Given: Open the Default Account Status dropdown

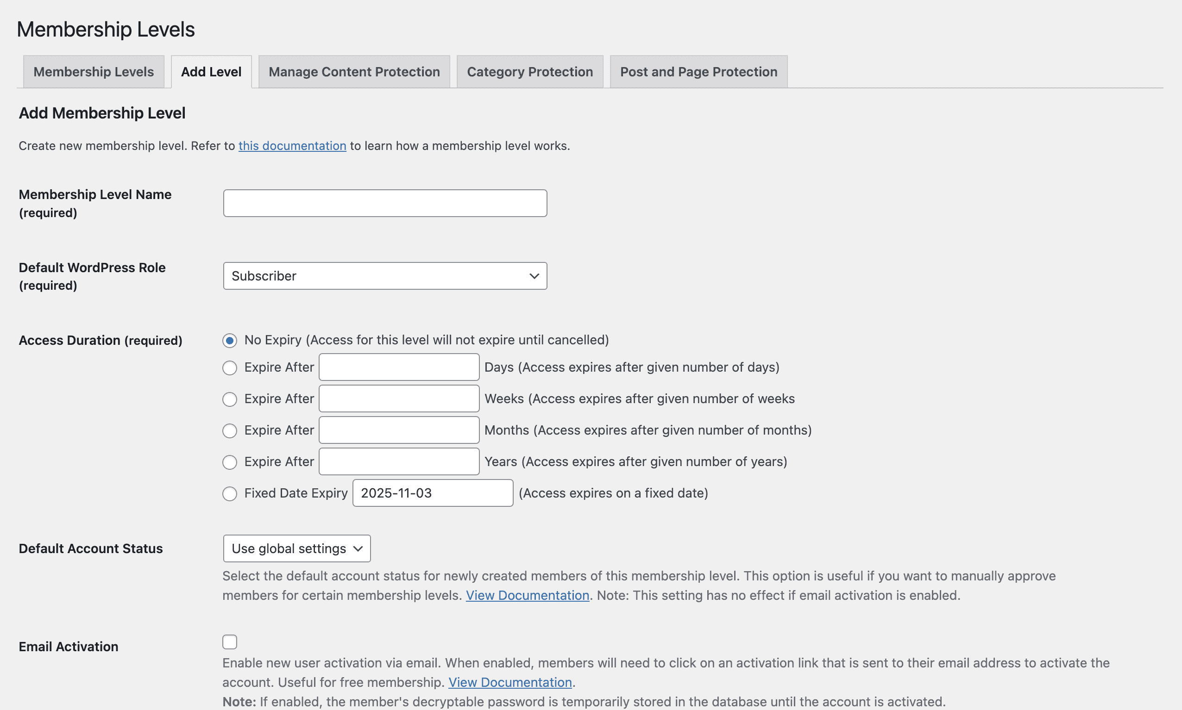Looking at the screenshot, I should (x=297, y=548).
